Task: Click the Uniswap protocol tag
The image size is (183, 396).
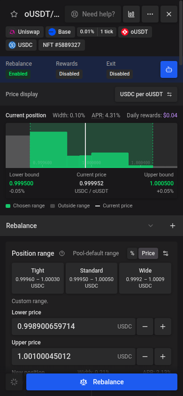Action: [24, 32]
